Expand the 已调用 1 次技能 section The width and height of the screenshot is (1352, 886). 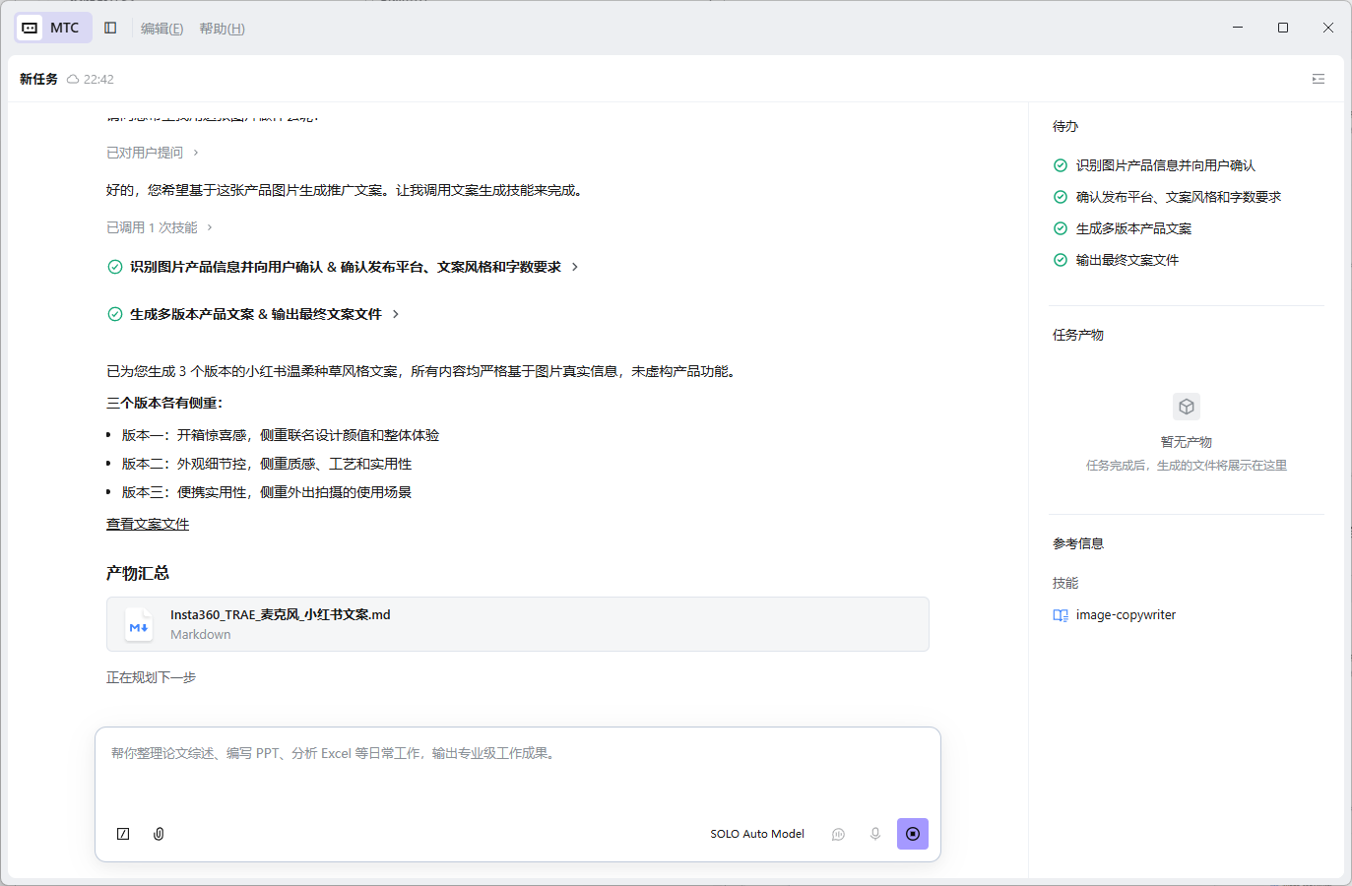160,227
